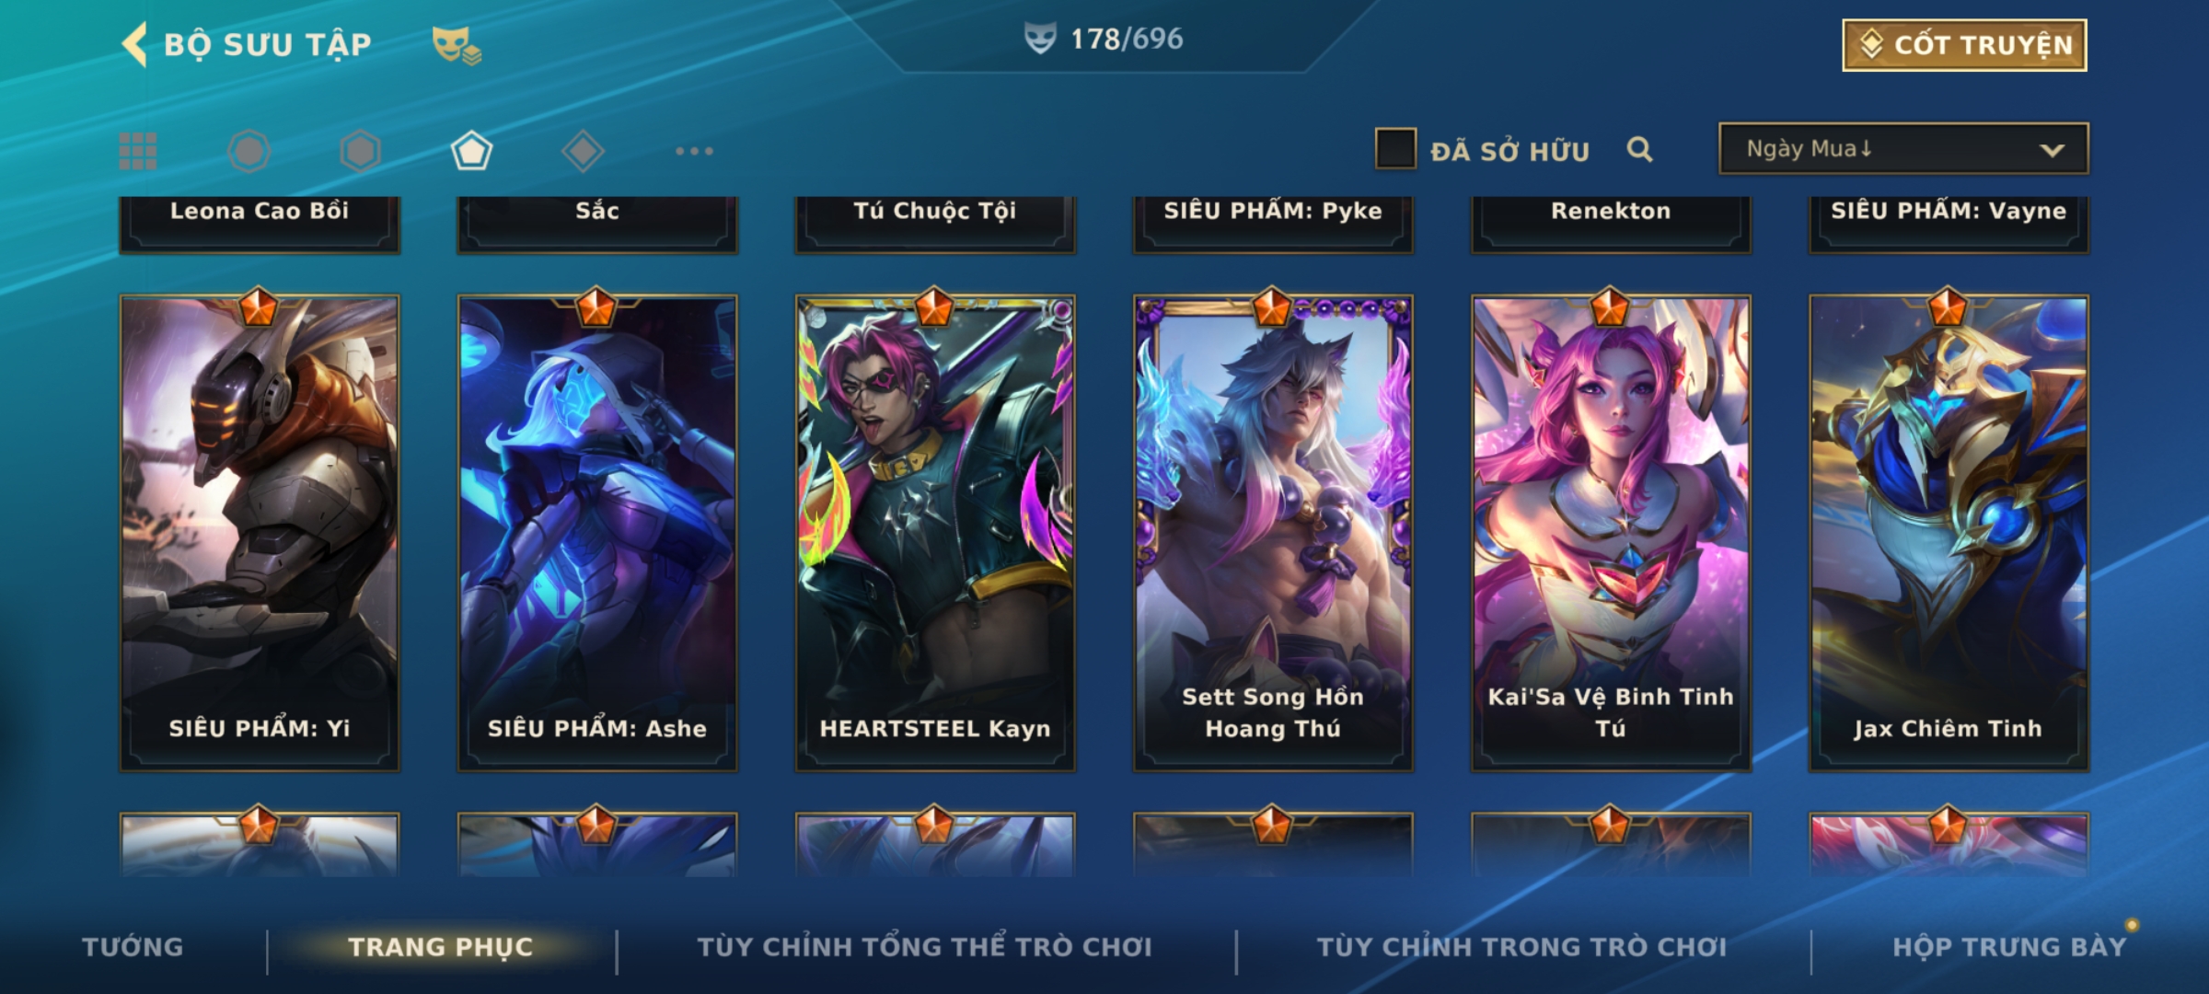Select the grid all-rarities filter icon
The width and height of the screenshot is (2209, 994).
[x=138, y=151]
